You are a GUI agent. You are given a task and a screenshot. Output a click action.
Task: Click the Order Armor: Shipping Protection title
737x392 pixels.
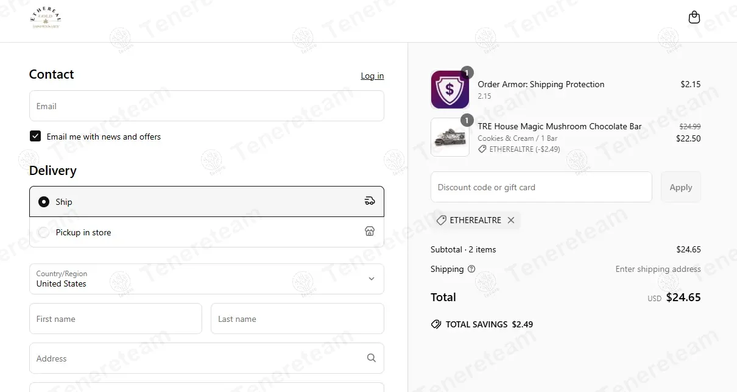click(541, 84)
